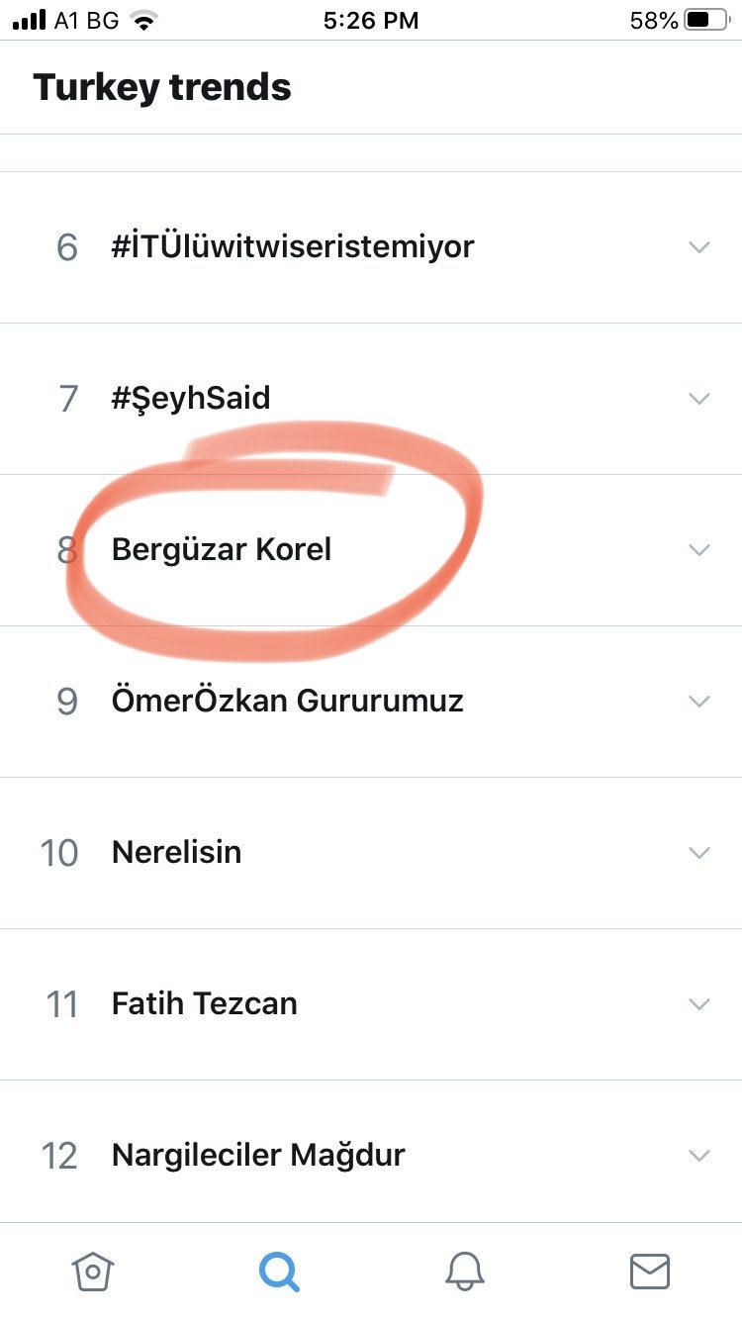Open the Nerelisin trend

click(x=176, y=852)
